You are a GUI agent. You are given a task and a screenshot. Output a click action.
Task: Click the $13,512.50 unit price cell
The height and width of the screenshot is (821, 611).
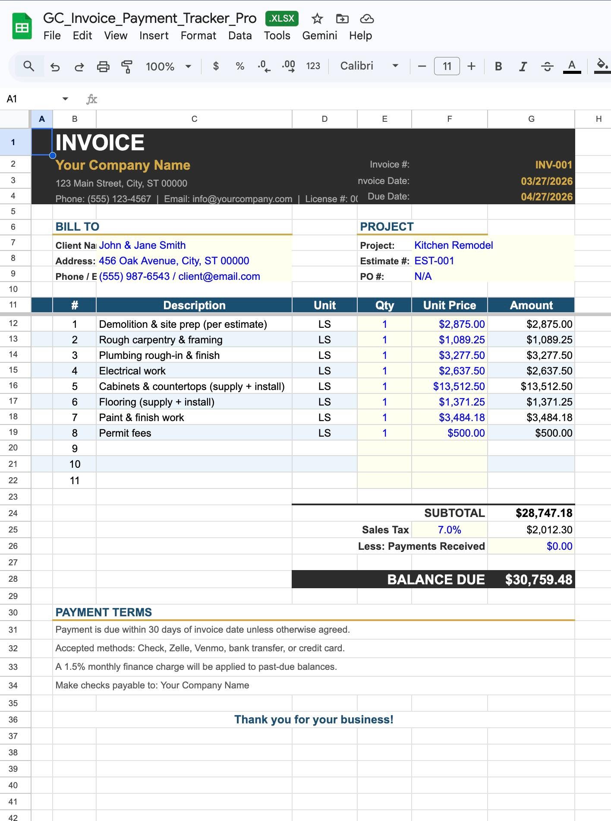point(450,386)
